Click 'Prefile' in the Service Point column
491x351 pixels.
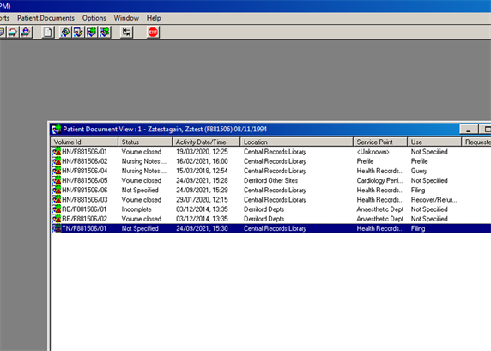[x=365, y=161]
